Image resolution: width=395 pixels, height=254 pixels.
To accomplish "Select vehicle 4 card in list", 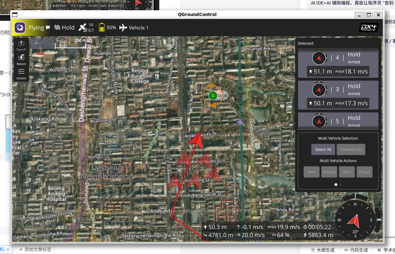I will [x=338, y=63].
